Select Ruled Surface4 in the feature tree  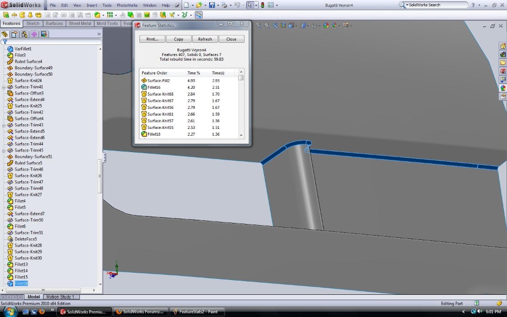28,61
